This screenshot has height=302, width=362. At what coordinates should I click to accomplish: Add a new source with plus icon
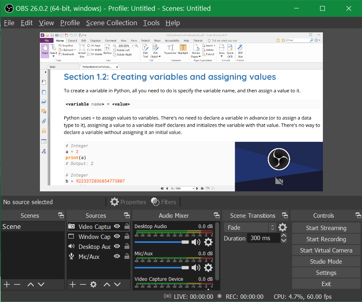point(73,284)
